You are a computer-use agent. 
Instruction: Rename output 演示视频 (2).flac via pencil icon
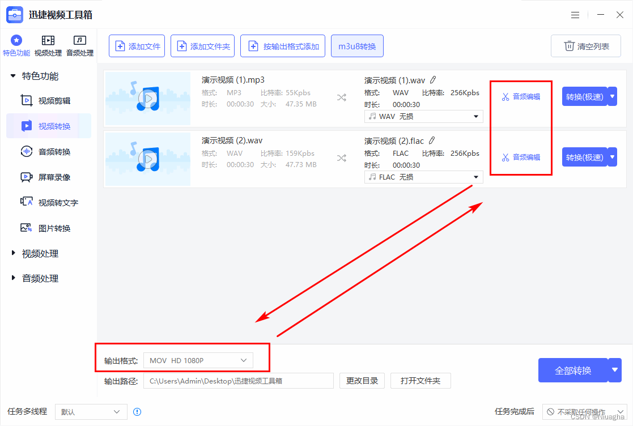432,140
